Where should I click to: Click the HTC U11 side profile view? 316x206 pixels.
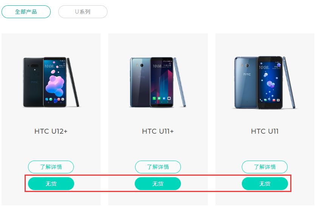pos(289,83)
